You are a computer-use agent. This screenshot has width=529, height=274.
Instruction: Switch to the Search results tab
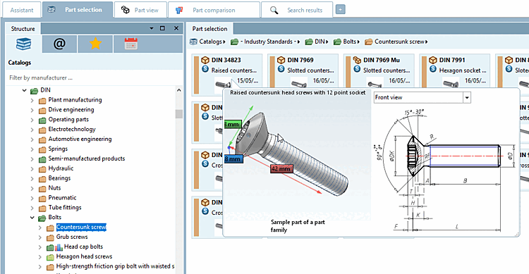tap(297, 10)
